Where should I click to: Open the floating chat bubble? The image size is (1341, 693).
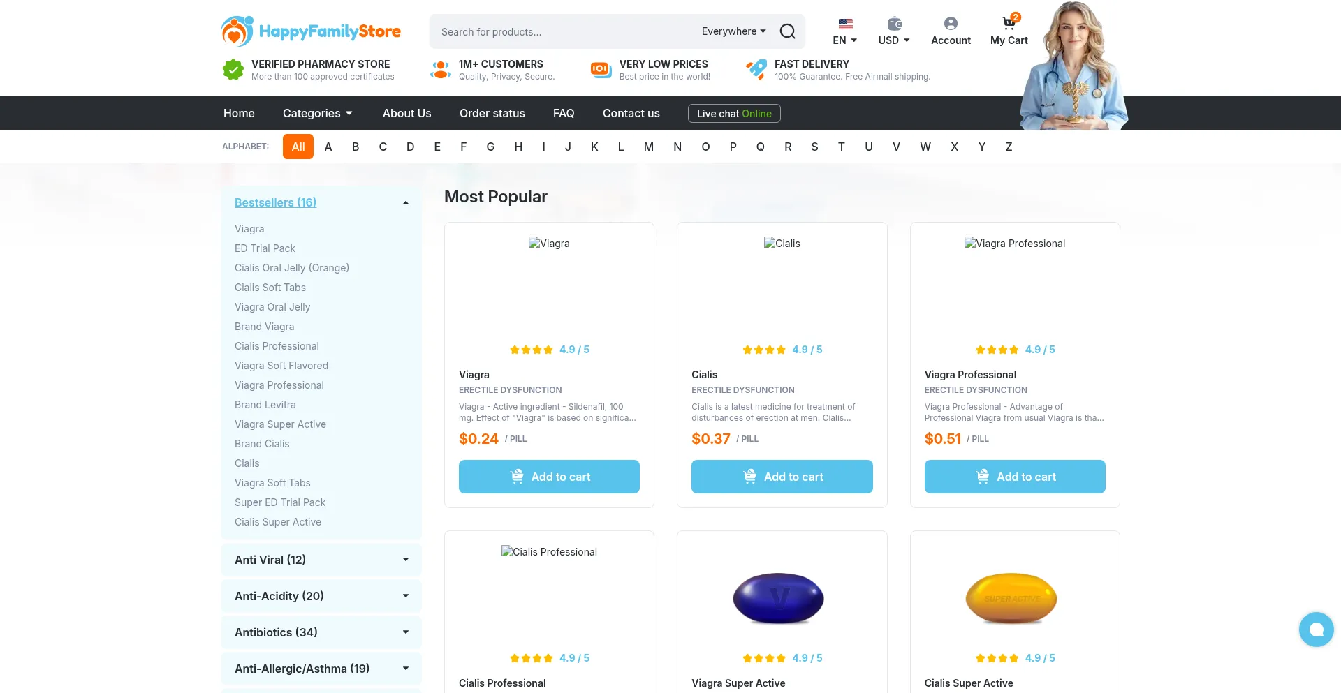[x=1316, y=629]
